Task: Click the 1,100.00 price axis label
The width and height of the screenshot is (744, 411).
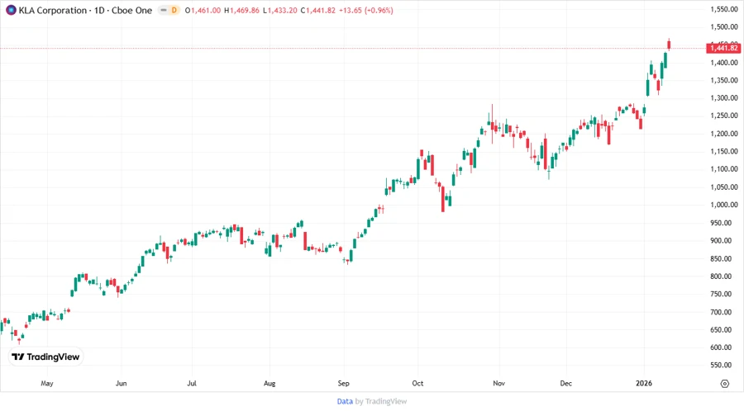Action: click(x=724, y=169)
